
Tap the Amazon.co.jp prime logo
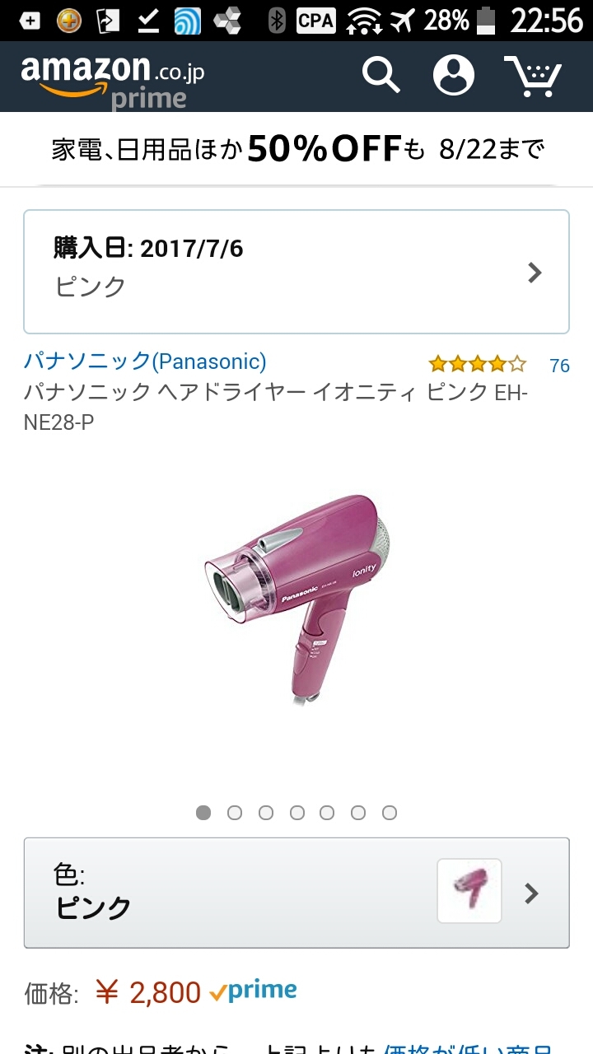point(113,81)
